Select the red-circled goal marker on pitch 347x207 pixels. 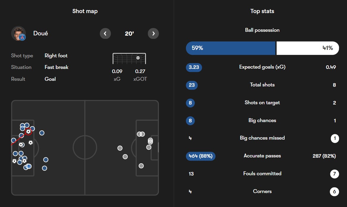tap(28, 131)
